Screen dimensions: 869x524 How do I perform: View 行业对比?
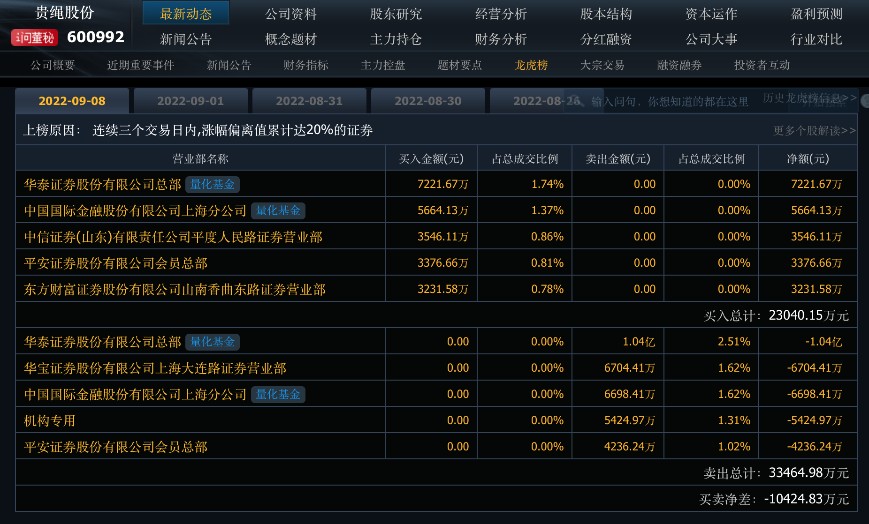coord(816,39)
